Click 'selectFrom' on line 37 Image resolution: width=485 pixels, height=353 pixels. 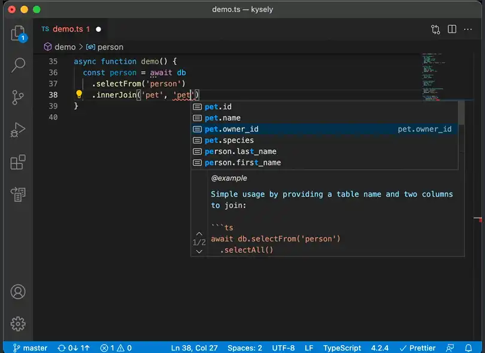click(119, 84)
